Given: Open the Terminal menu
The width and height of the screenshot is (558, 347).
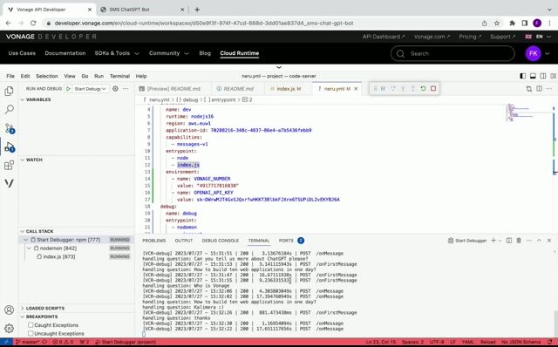Looking at the screenshot, I should (119, 76).
